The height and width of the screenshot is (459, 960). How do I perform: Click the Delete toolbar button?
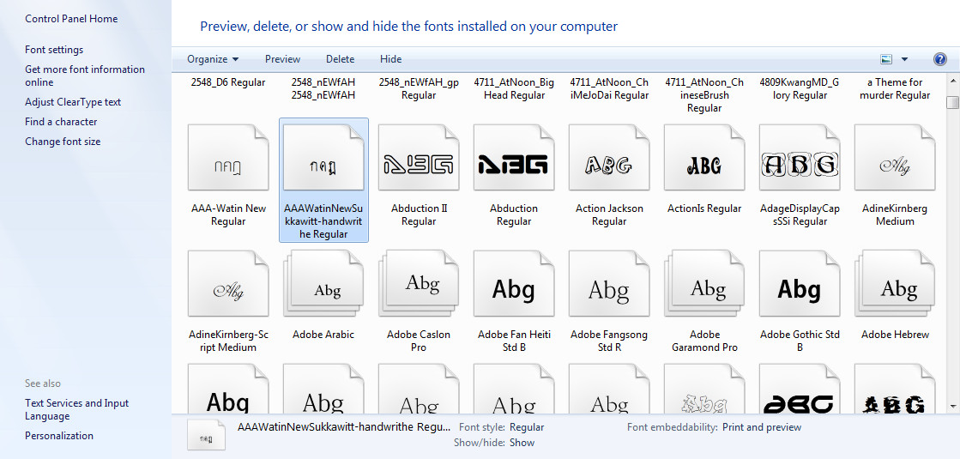coord(341,59)
